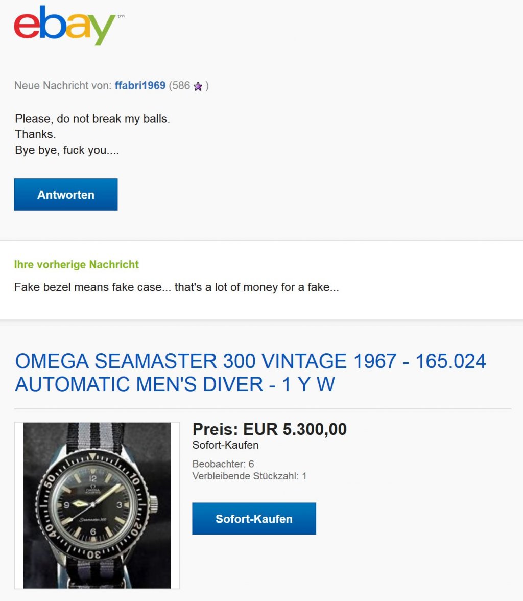523x601 pixels.
Task: Click the purple feedback star icon
Action: tap(198, 86)
